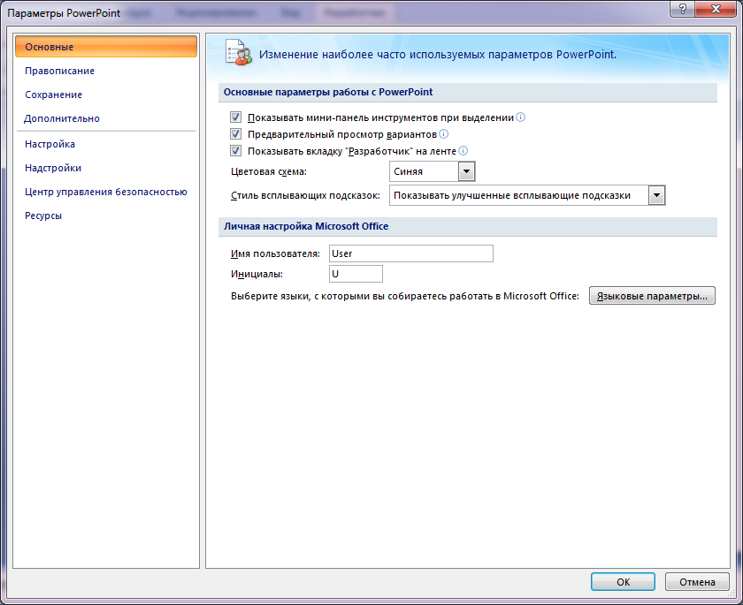Open the Настройка category
Image resolution: width=743 pixels, height=605 pixels.
click(50, 144)
